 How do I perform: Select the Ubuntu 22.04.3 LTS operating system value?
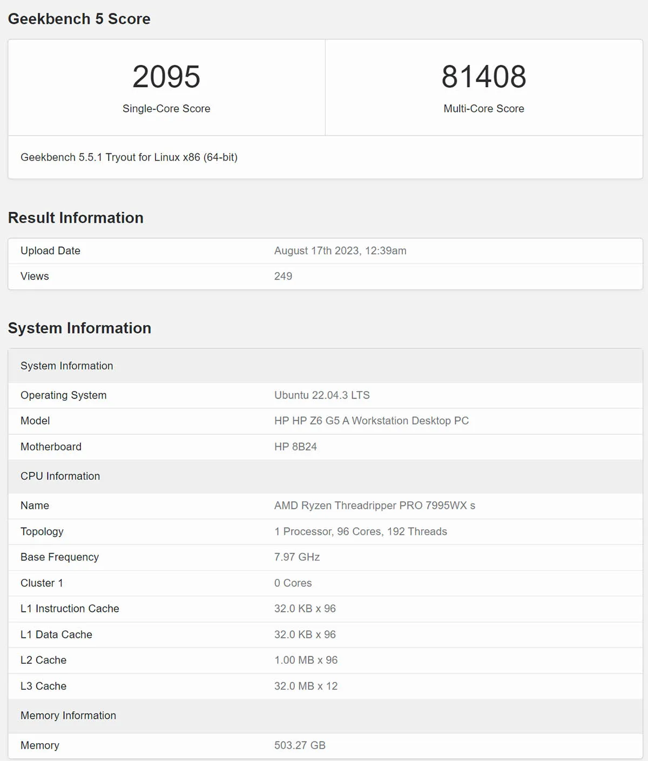coord(322,395)
